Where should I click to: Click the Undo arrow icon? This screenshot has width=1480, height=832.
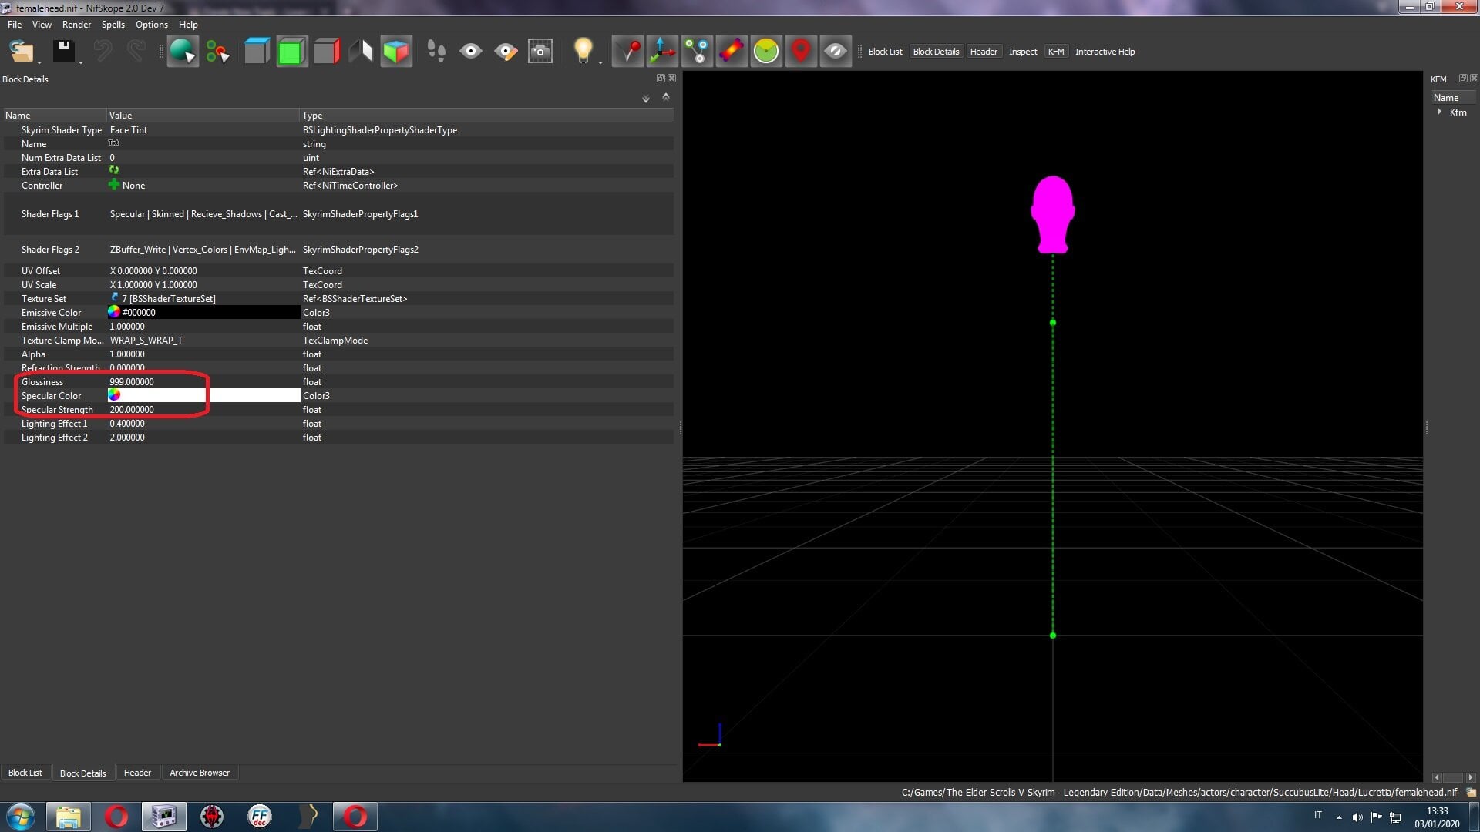(103, 52)
